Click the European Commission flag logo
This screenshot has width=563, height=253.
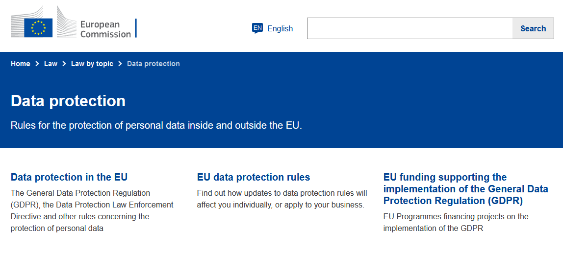pos(38,28)
